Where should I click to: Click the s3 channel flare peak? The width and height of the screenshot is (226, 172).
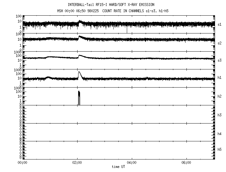point(80,56)
